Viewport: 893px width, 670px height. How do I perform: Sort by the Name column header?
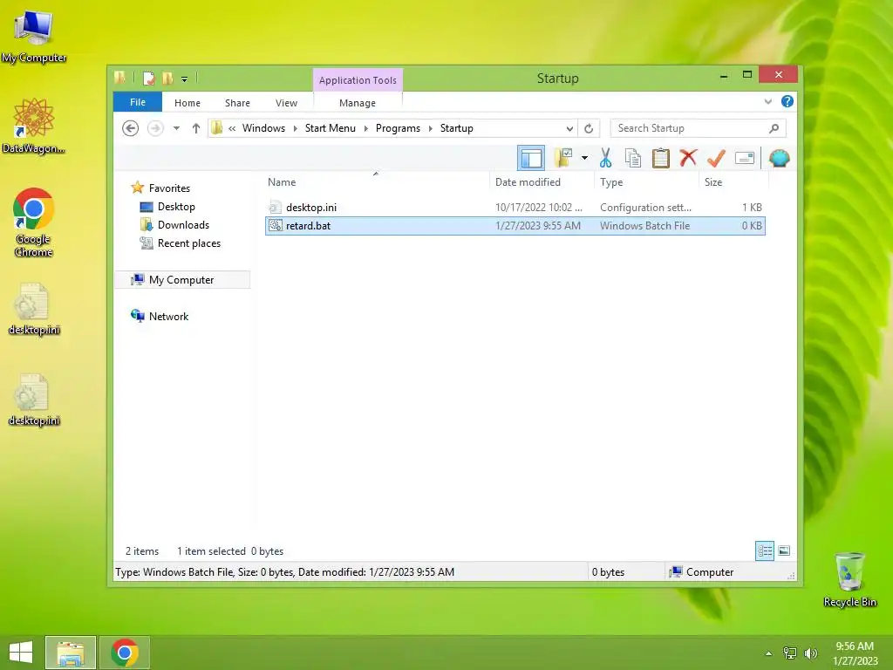pos(376,182)
